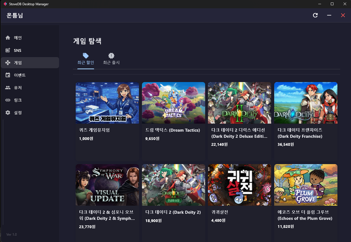Open the 퀴즈 게임뮤지엄 game thumbnail

[x=107, y=102]
